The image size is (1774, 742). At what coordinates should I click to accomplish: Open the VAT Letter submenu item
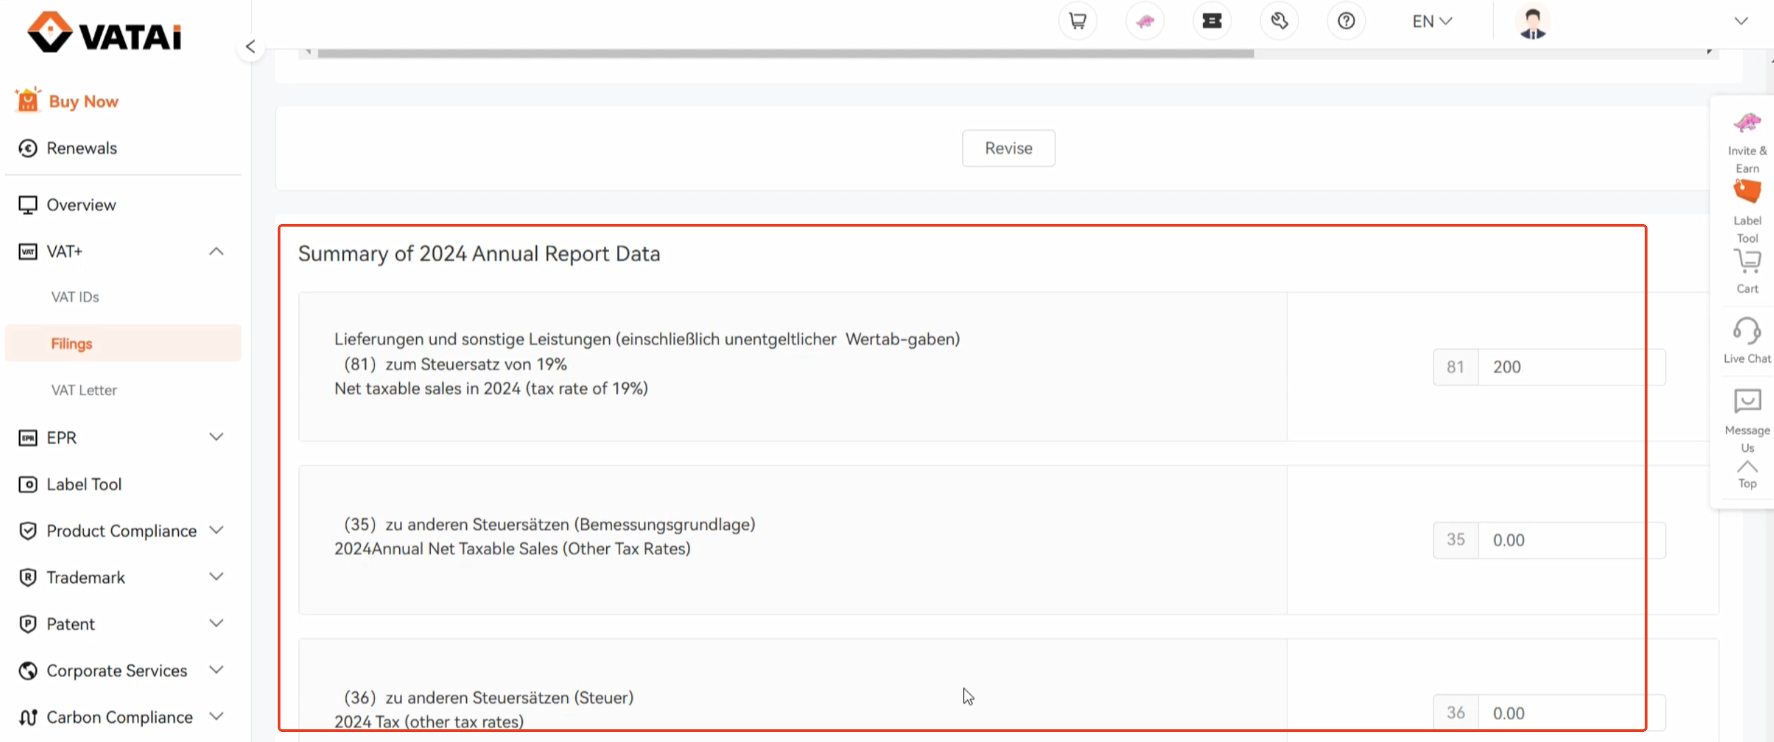point(84,390)
